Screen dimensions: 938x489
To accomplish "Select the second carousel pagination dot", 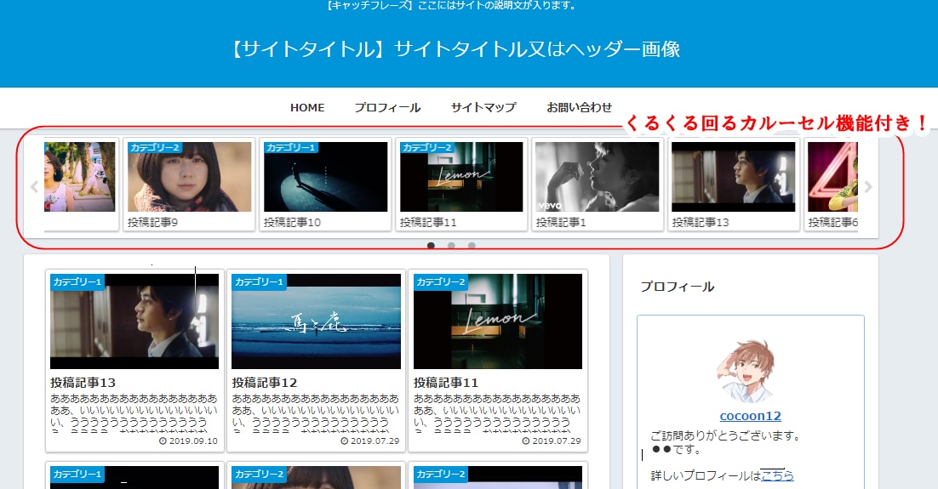I will pyautogui.click(x=451, y=246).
